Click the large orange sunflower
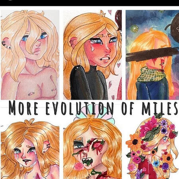This screenshot has height=179, width=179. click(x=134, y=142)
